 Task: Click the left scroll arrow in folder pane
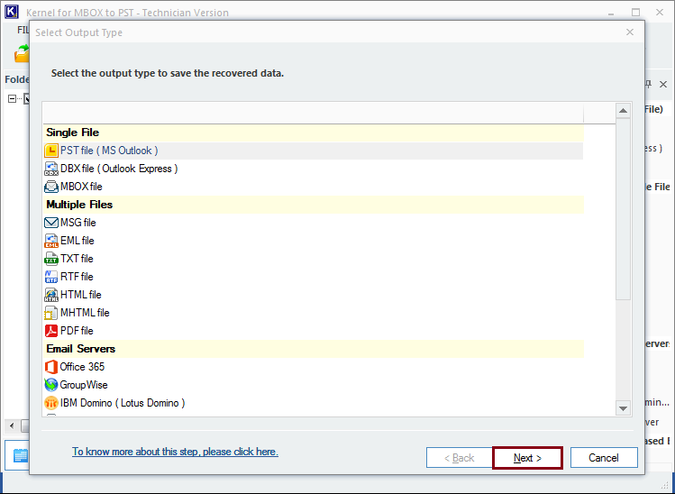[12, 426]
